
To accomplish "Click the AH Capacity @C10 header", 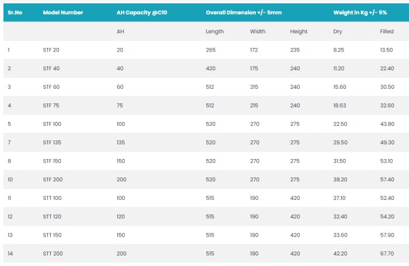I will [x=142, y=12].
